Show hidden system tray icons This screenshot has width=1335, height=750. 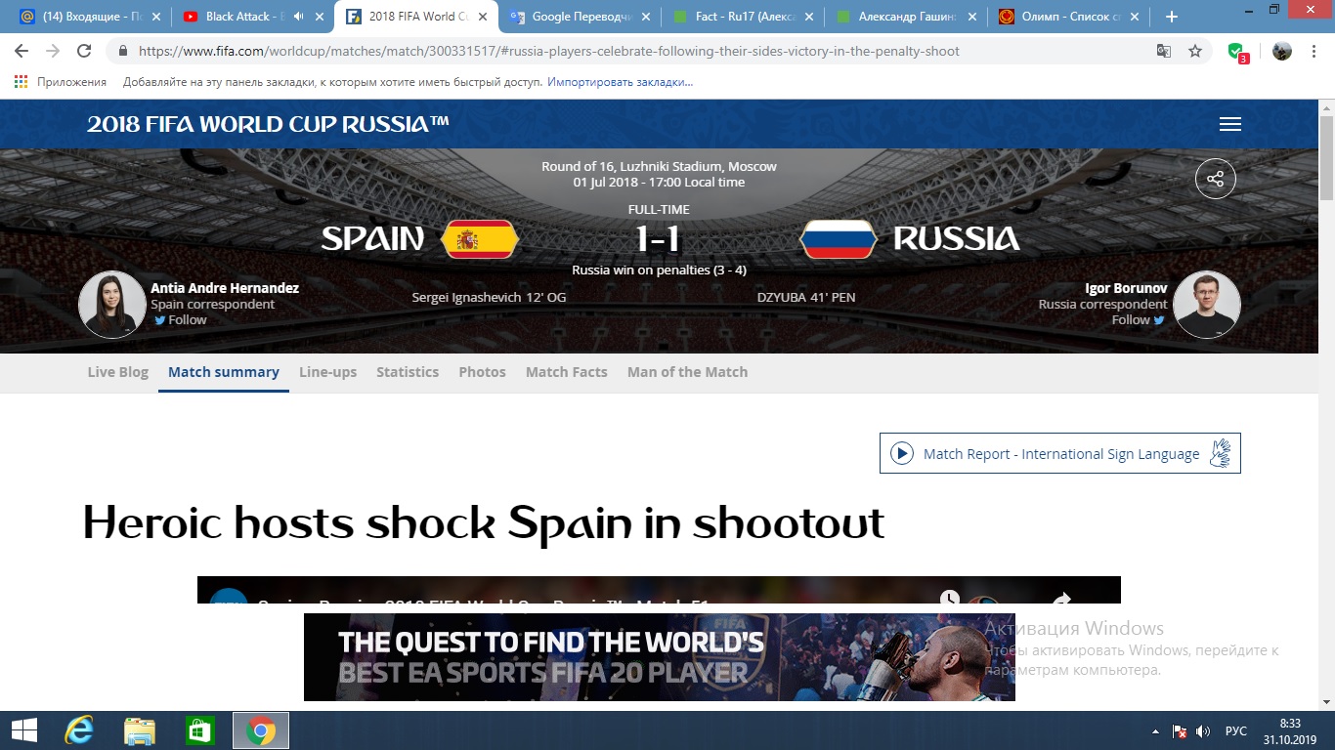[1157, 731]
